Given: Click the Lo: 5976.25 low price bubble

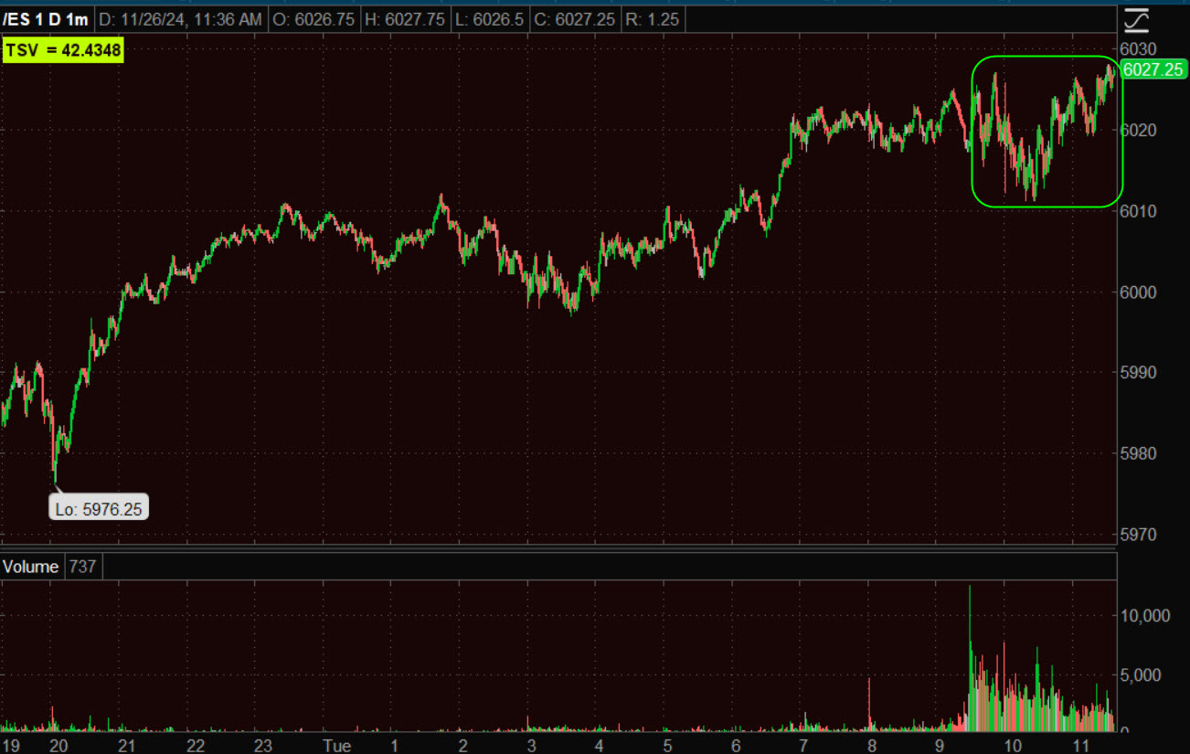Looking at the screenshot, I should click(99, 509).
